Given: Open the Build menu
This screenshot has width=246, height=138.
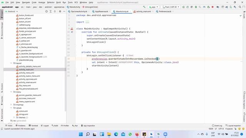Looking at the screenshot, I should click(x=58, y=2).
